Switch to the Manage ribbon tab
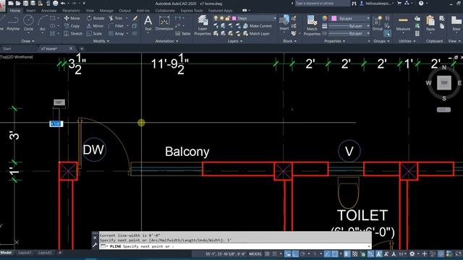 [x=106, y=11]
